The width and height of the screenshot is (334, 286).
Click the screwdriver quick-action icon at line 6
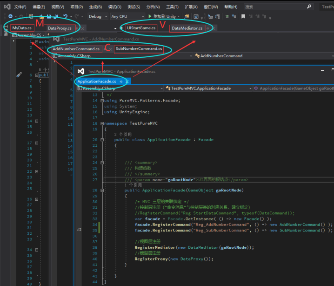19,75
